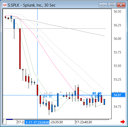Click the 55.25 price axis label
The height and width of the screenshot is (127, 128).
(117, 80)
